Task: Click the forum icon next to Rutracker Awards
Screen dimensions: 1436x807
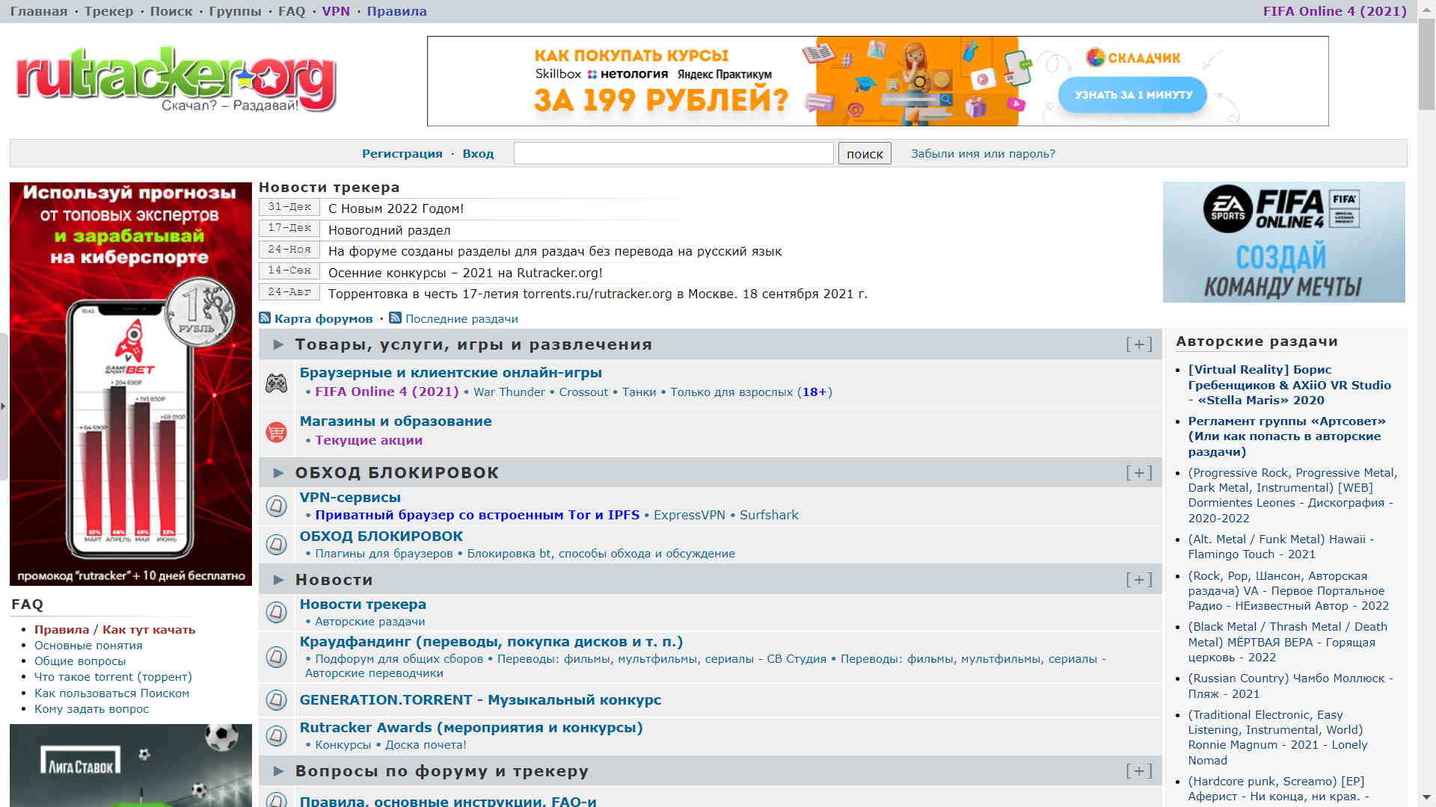Action: [x=276, y=736]
